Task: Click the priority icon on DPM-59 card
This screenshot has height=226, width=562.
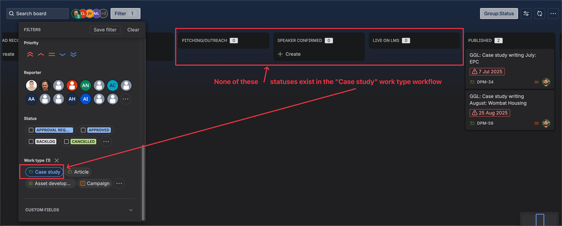Action: (537, 123)
